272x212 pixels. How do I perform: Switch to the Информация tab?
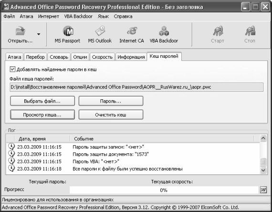pyautogui.click(x=131, y=57)
